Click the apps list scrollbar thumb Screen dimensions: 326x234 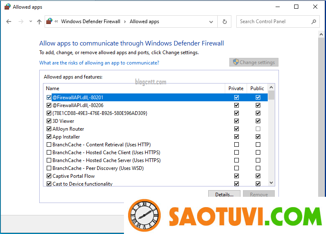[x=271, y=95]
